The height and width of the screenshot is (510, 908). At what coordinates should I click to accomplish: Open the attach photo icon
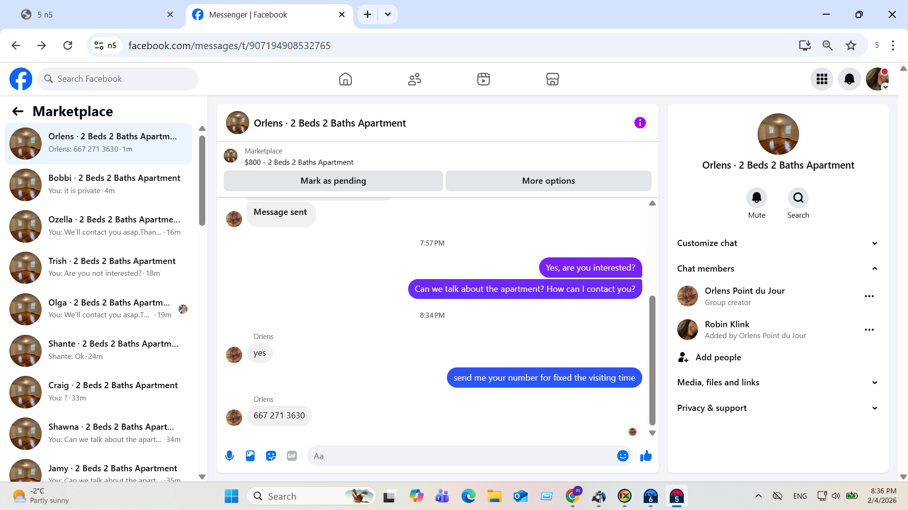point(250,456)
